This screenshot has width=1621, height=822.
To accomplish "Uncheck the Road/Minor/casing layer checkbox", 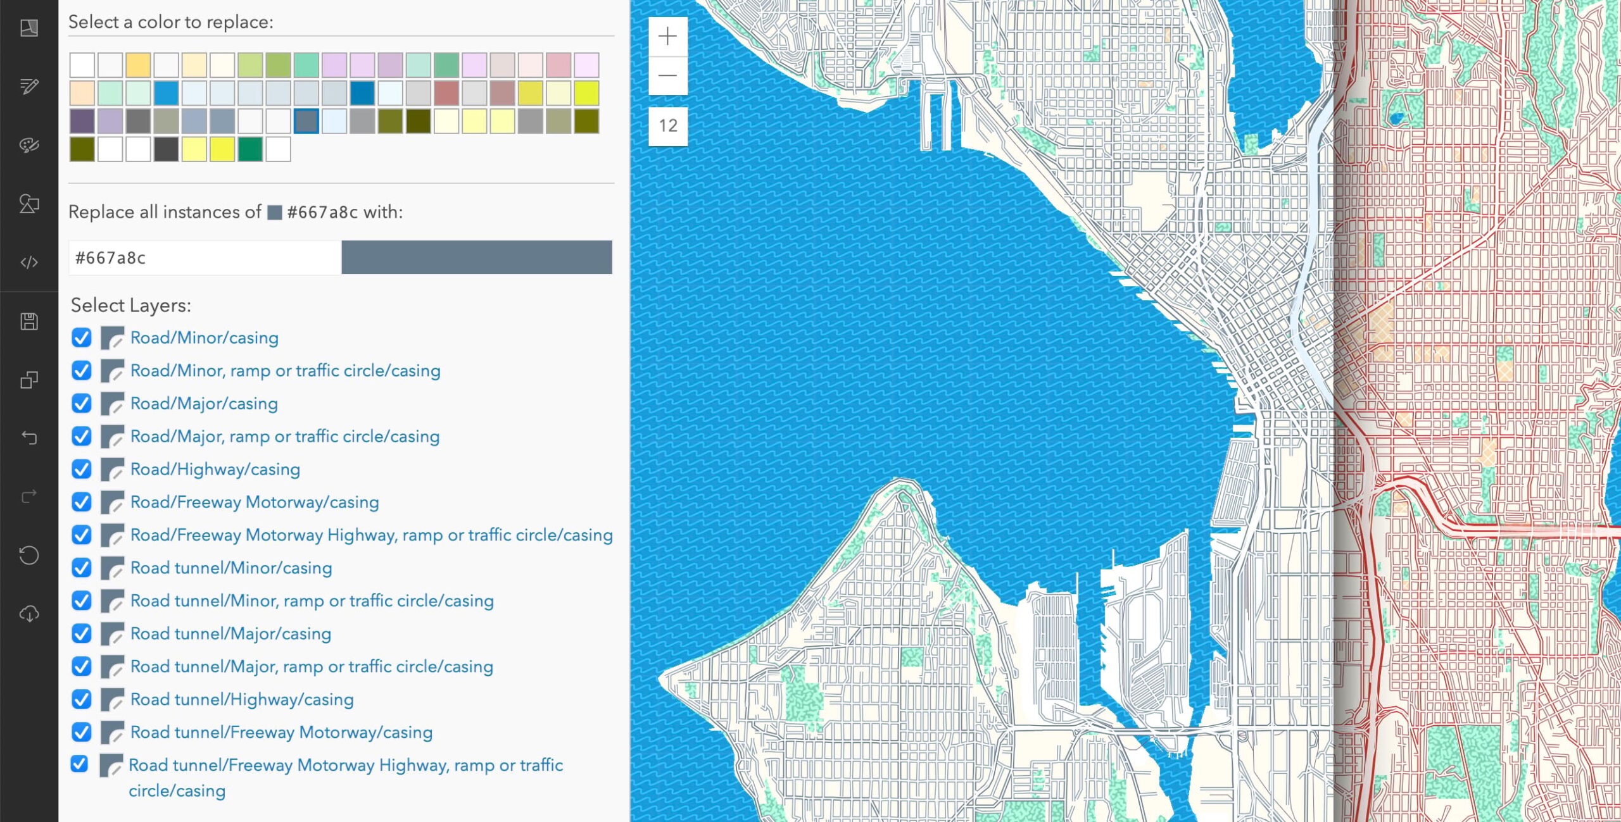I will (x=82, y=338).
